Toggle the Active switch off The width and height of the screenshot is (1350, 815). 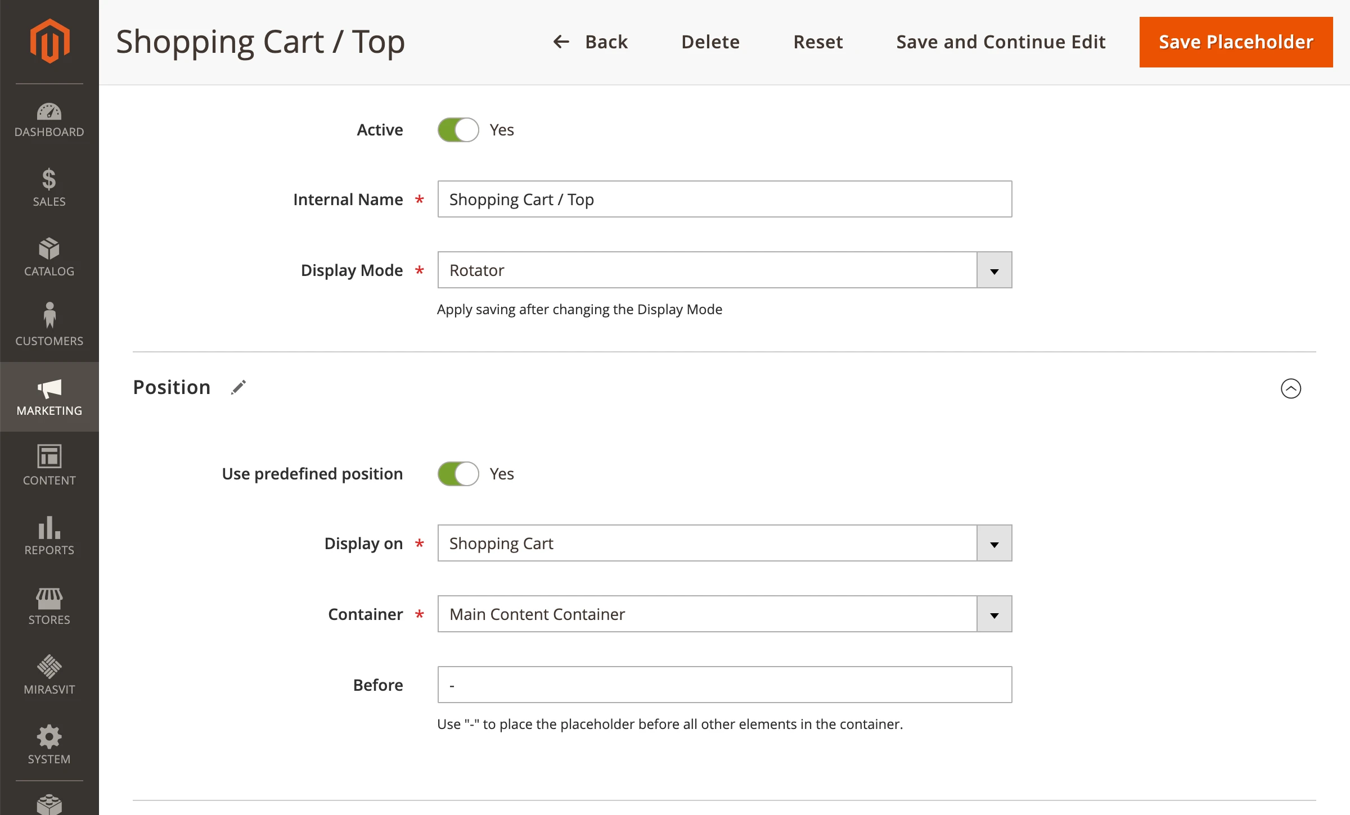coord(458,130)
